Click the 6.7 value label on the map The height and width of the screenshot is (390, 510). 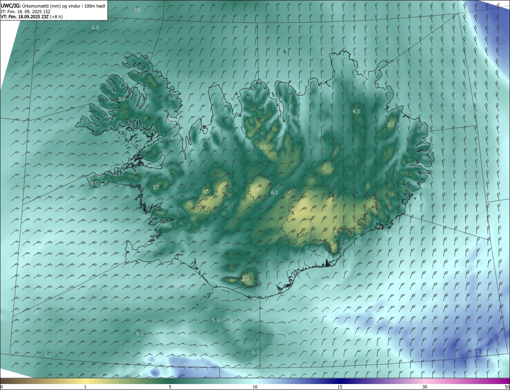(48, 355)
